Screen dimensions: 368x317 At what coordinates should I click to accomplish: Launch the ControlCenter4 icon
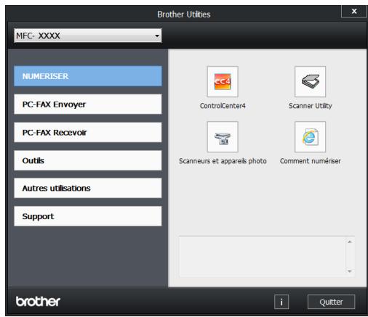pyautogui.click(x=223, y=82)
